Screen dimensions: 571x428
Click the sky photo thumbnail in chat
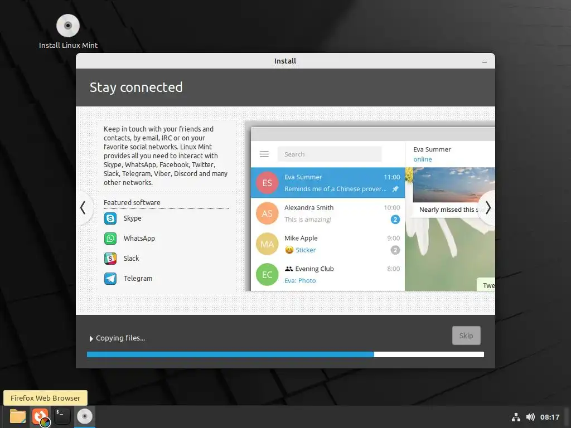454,185
